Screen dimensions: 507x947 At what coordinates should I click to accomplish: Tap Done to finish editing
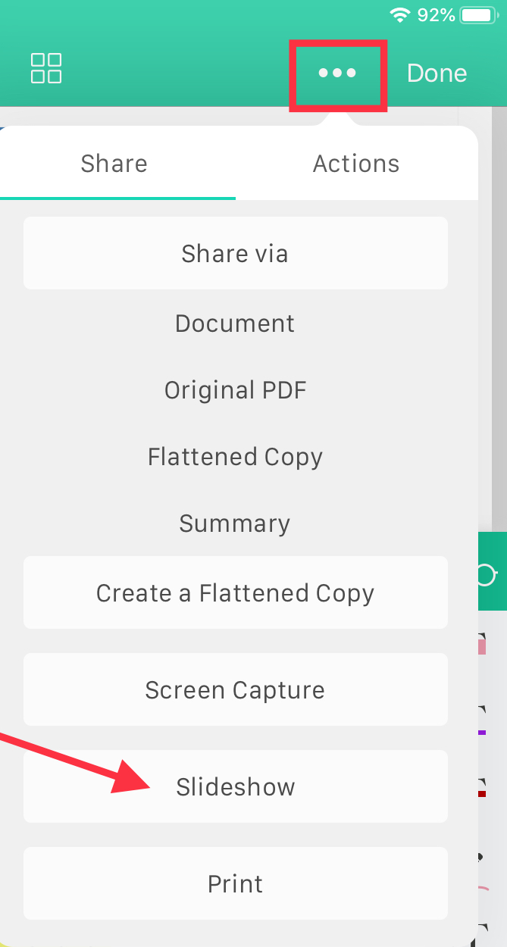pos(437,73)
